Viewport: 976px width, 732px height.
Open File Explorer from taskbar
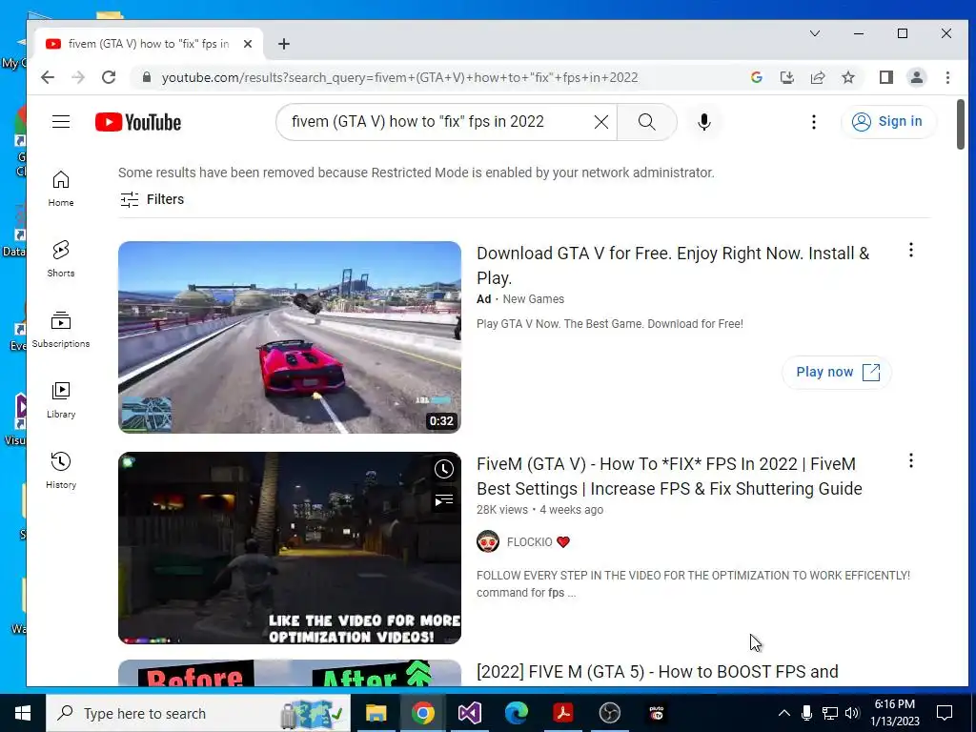click(x=376, y=713)
